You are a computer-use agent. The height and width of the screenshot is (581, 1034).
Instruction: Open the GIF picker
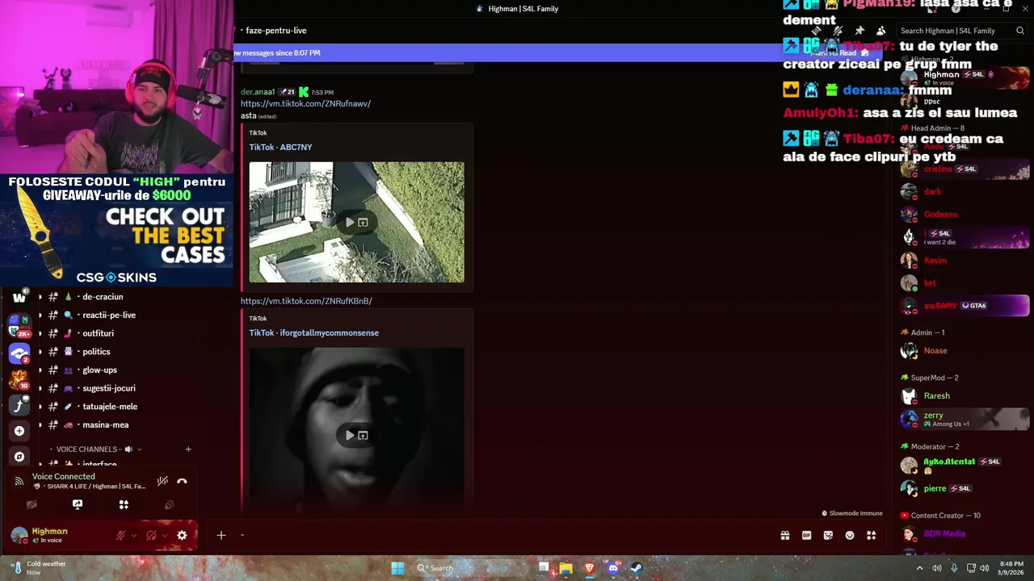pos(806,535)
